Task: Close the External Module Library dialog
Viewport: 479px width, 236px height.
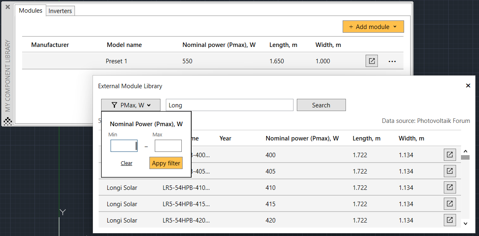Action: point(468,86)
